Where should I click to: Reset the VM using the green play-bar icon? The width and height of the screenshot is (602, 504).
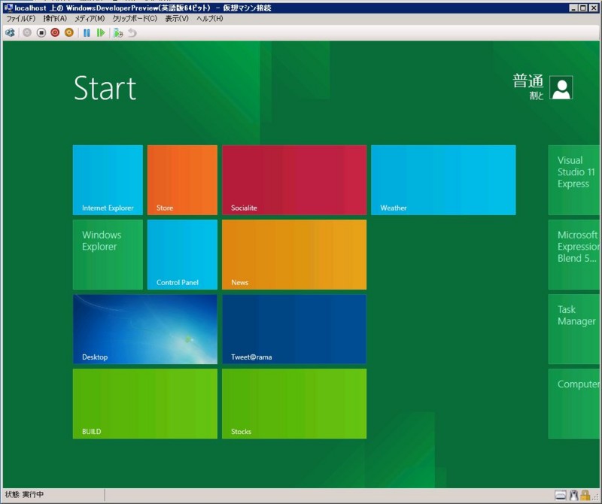[x=101, y=33]
